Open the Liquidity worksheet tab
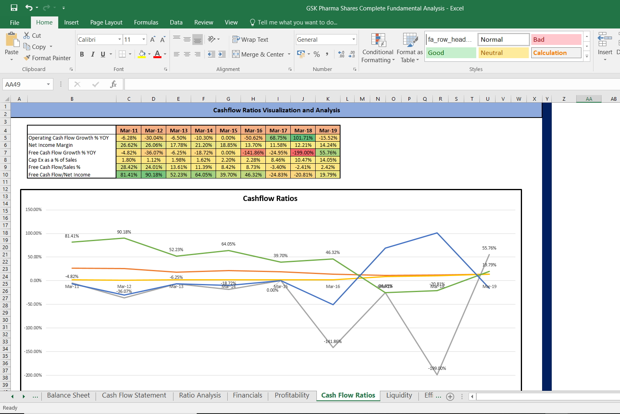The image size is (620, 414). (x=399, y=396)
